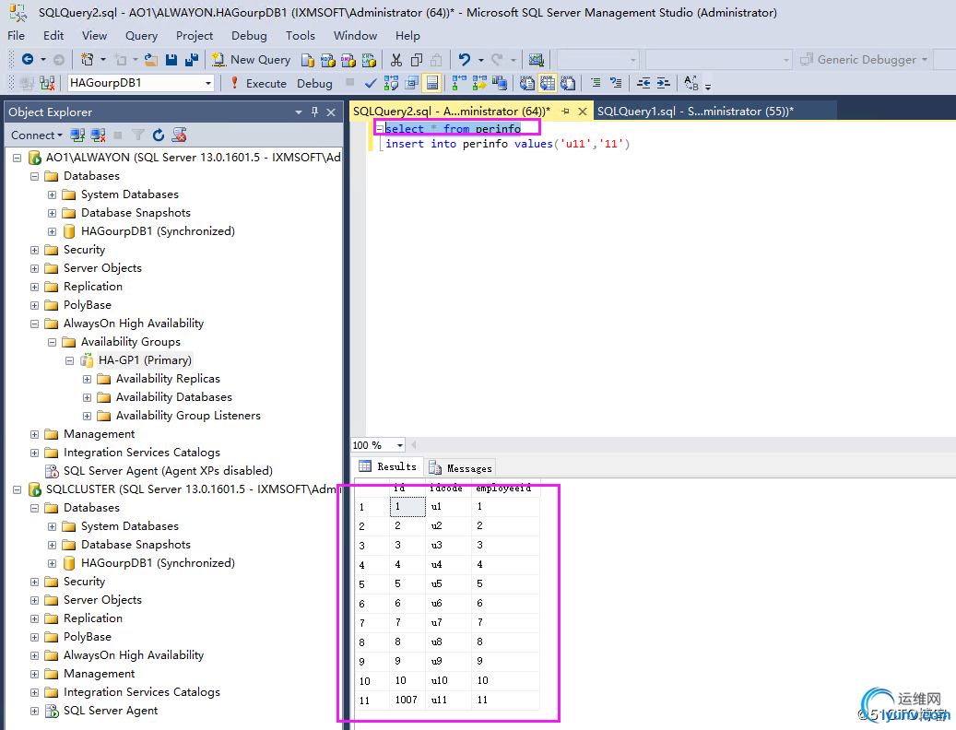Expand the first System Databases folder
Image resolution: width=956 pixels, height=730 pixels.
click(52, 195)
